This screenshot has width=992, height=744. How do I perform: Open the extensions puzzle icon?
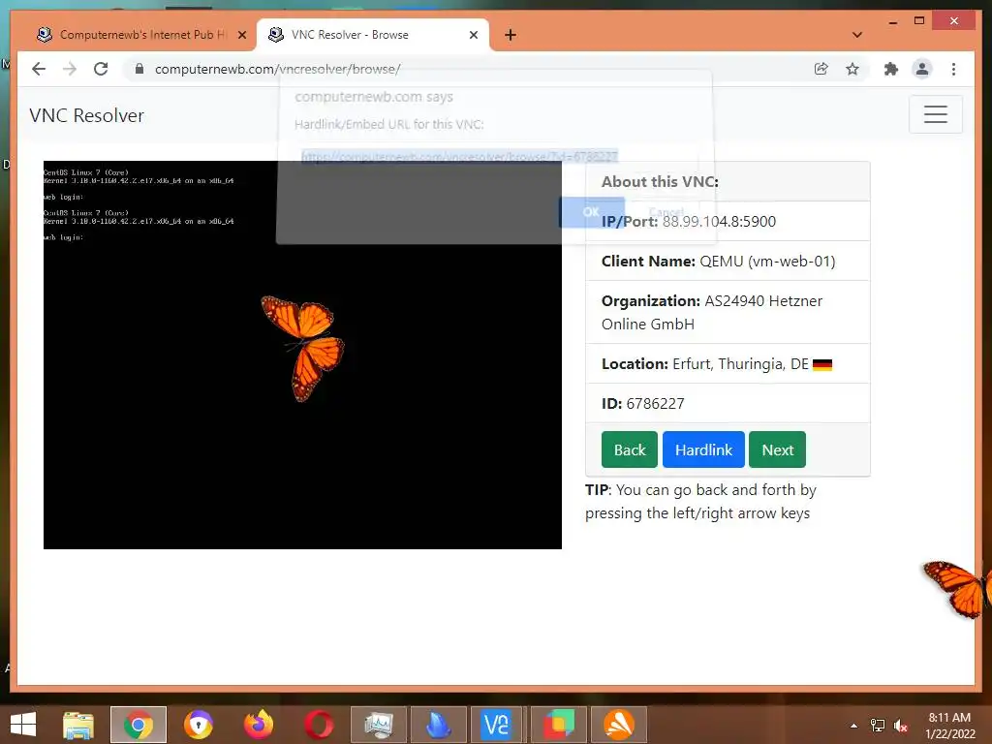pyautogui.click(x=891, y=69)
